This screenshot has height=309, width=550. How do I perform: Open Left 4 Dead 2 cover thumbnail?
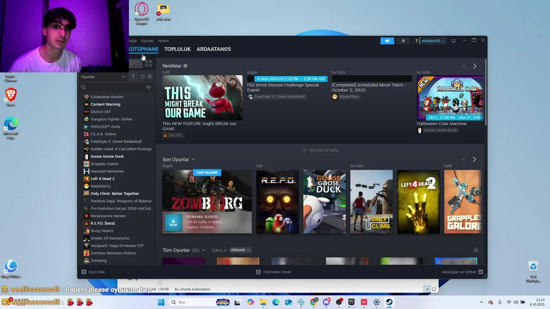[419, 202]
